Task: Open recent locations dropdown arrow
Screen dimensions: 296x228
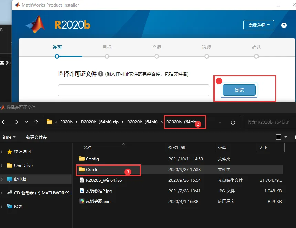Action: [26, 122]
